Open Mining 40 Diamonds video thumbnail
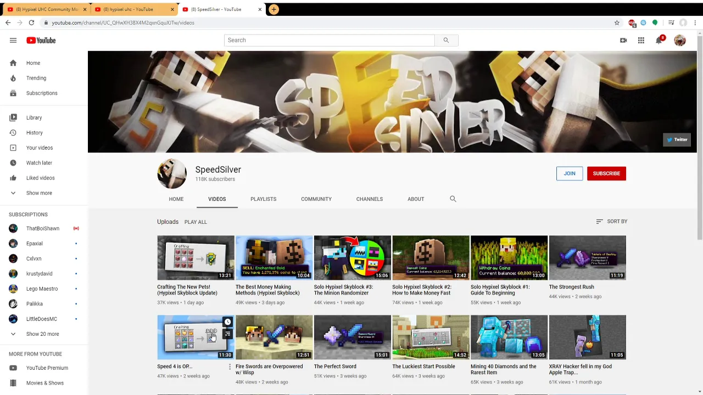 509,337
